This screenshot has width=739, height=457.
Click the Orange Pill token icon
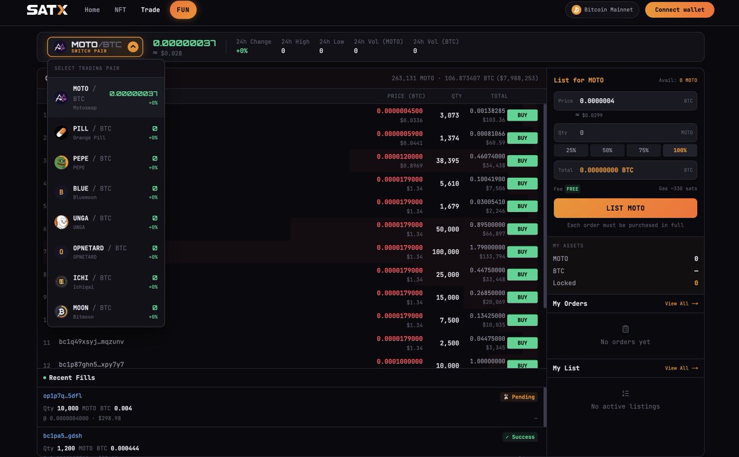(61, 132)
